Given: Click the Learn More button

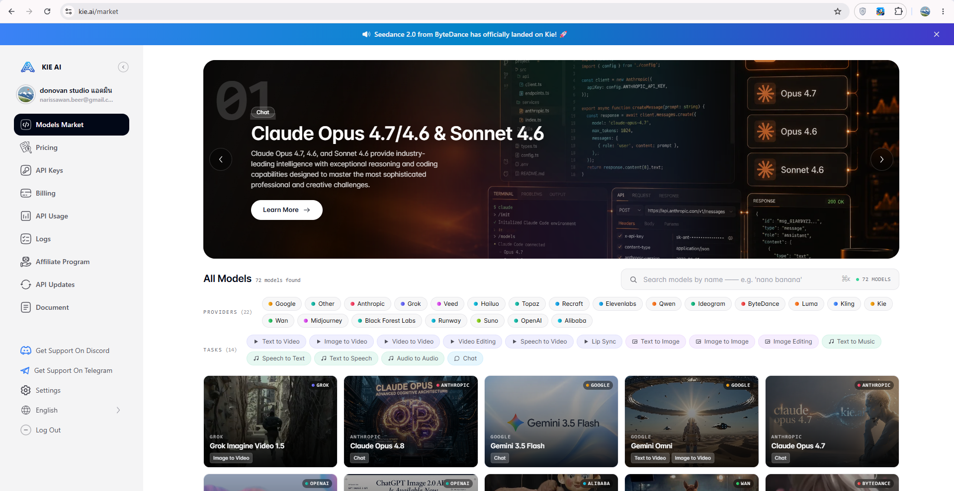Looking at the screenshot, I should pyautogui.click(x=287, y=210).
